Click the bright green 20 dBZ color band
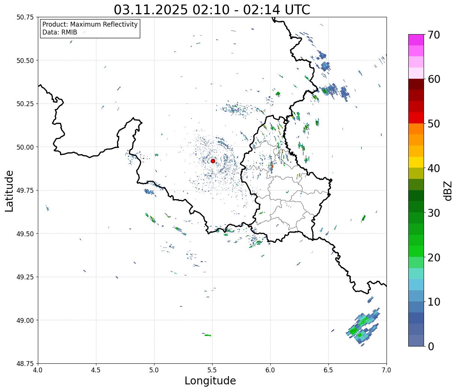 pyautogui.click(x=416, y=251)
